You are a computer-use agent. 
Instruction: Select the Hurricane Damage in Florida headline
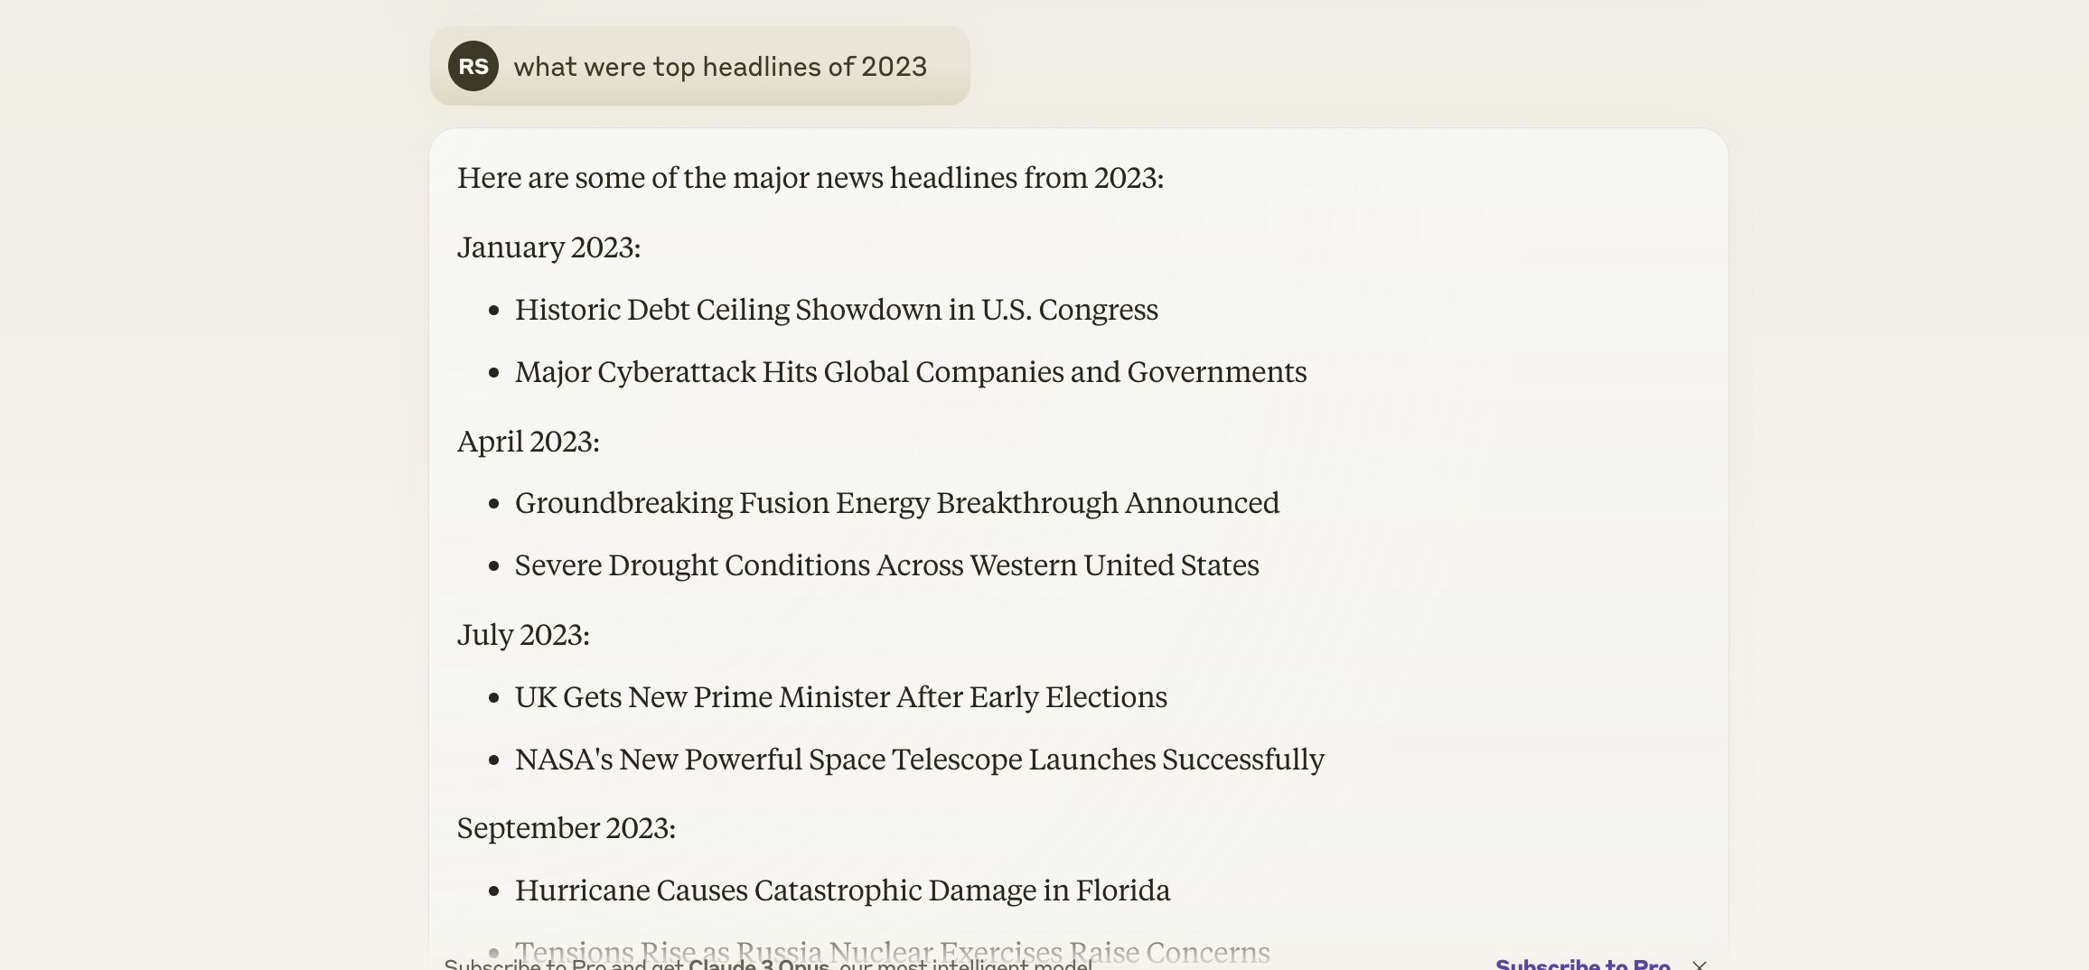[x=842, y=891]
